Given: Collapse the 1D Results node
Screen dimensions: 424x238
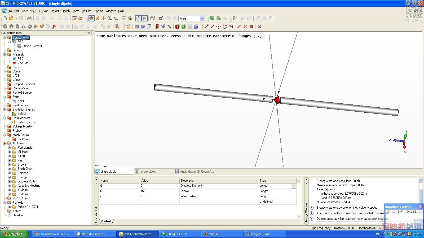Looking at the screenshot, I should pyautogui.click(x=4, y=143).
